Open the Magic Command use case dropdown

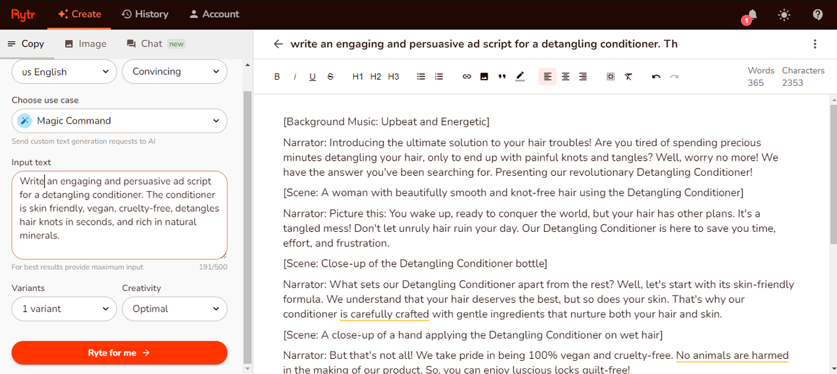pos(120,120)
